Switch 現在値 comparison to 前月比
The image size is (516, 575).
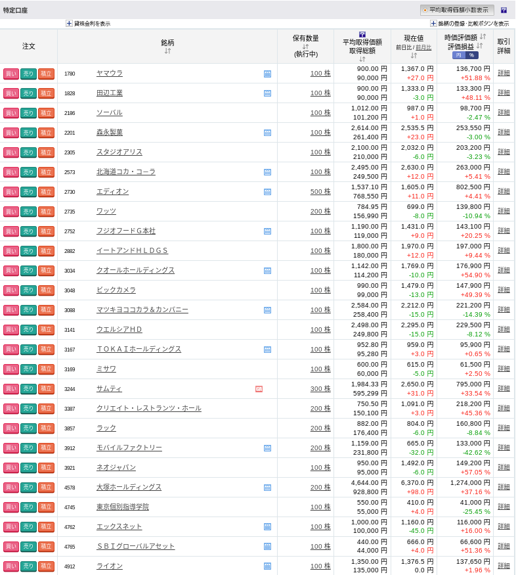tap(423, 47)
